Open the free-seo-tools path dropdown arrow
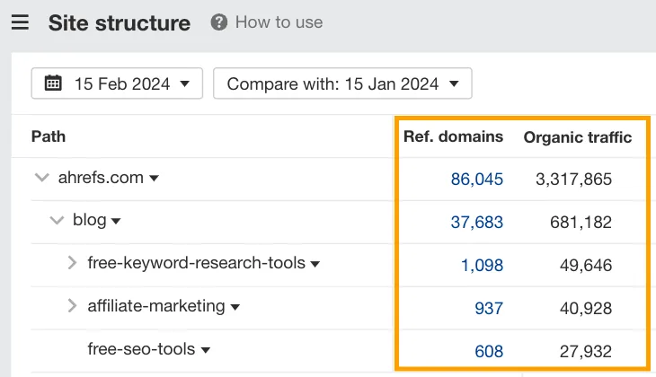Screen dimensions: 656x377 (206, 350)
